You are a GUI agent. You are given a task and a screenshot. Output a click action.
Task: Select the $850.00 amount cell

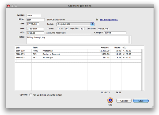99,54
